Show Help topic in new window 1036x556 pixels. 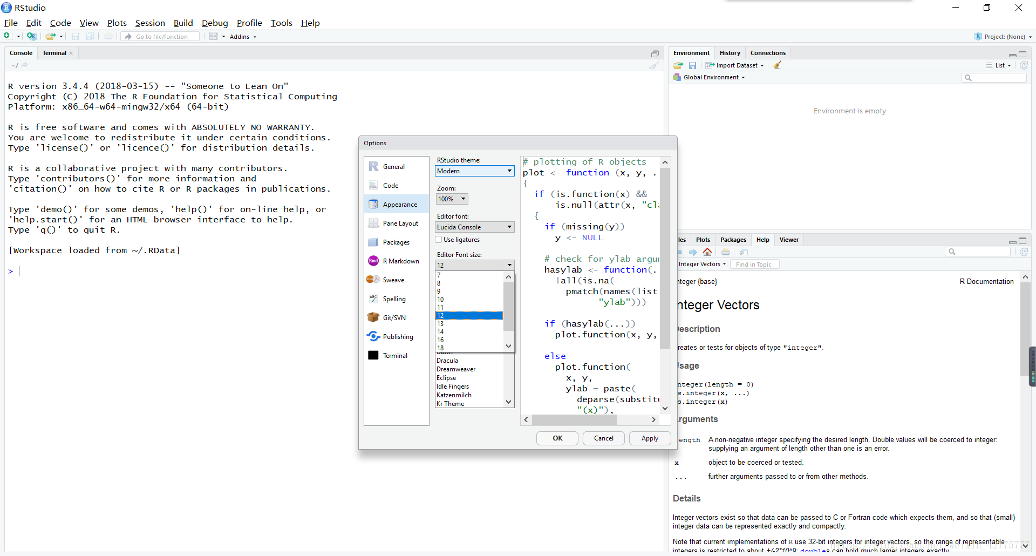click(x=744, y=252)
